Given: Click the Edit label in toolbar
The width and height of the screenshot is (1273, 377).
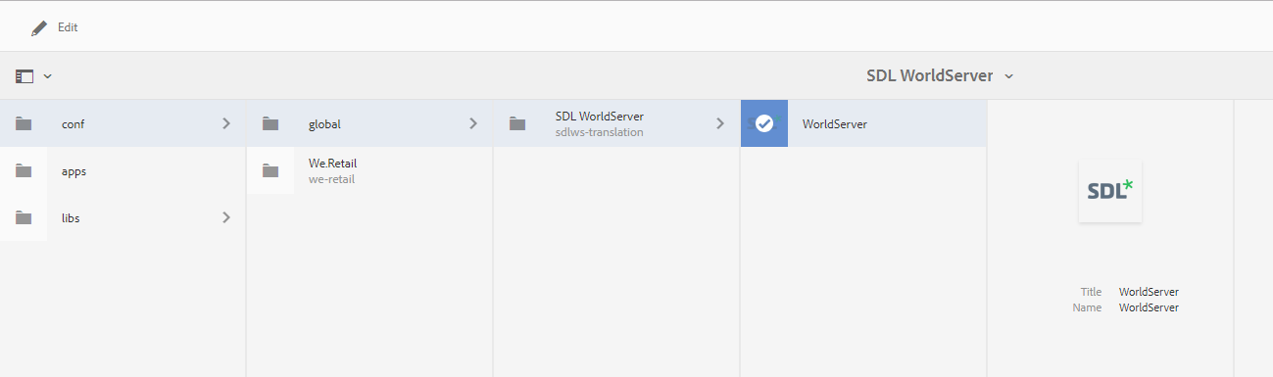Looking at the screenshot, I should tap(68, 27).
